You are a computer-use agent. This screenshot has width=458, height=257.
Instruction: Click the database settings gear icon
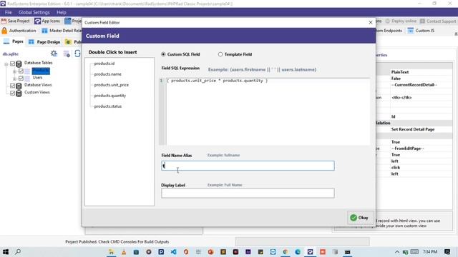(54, 54)
